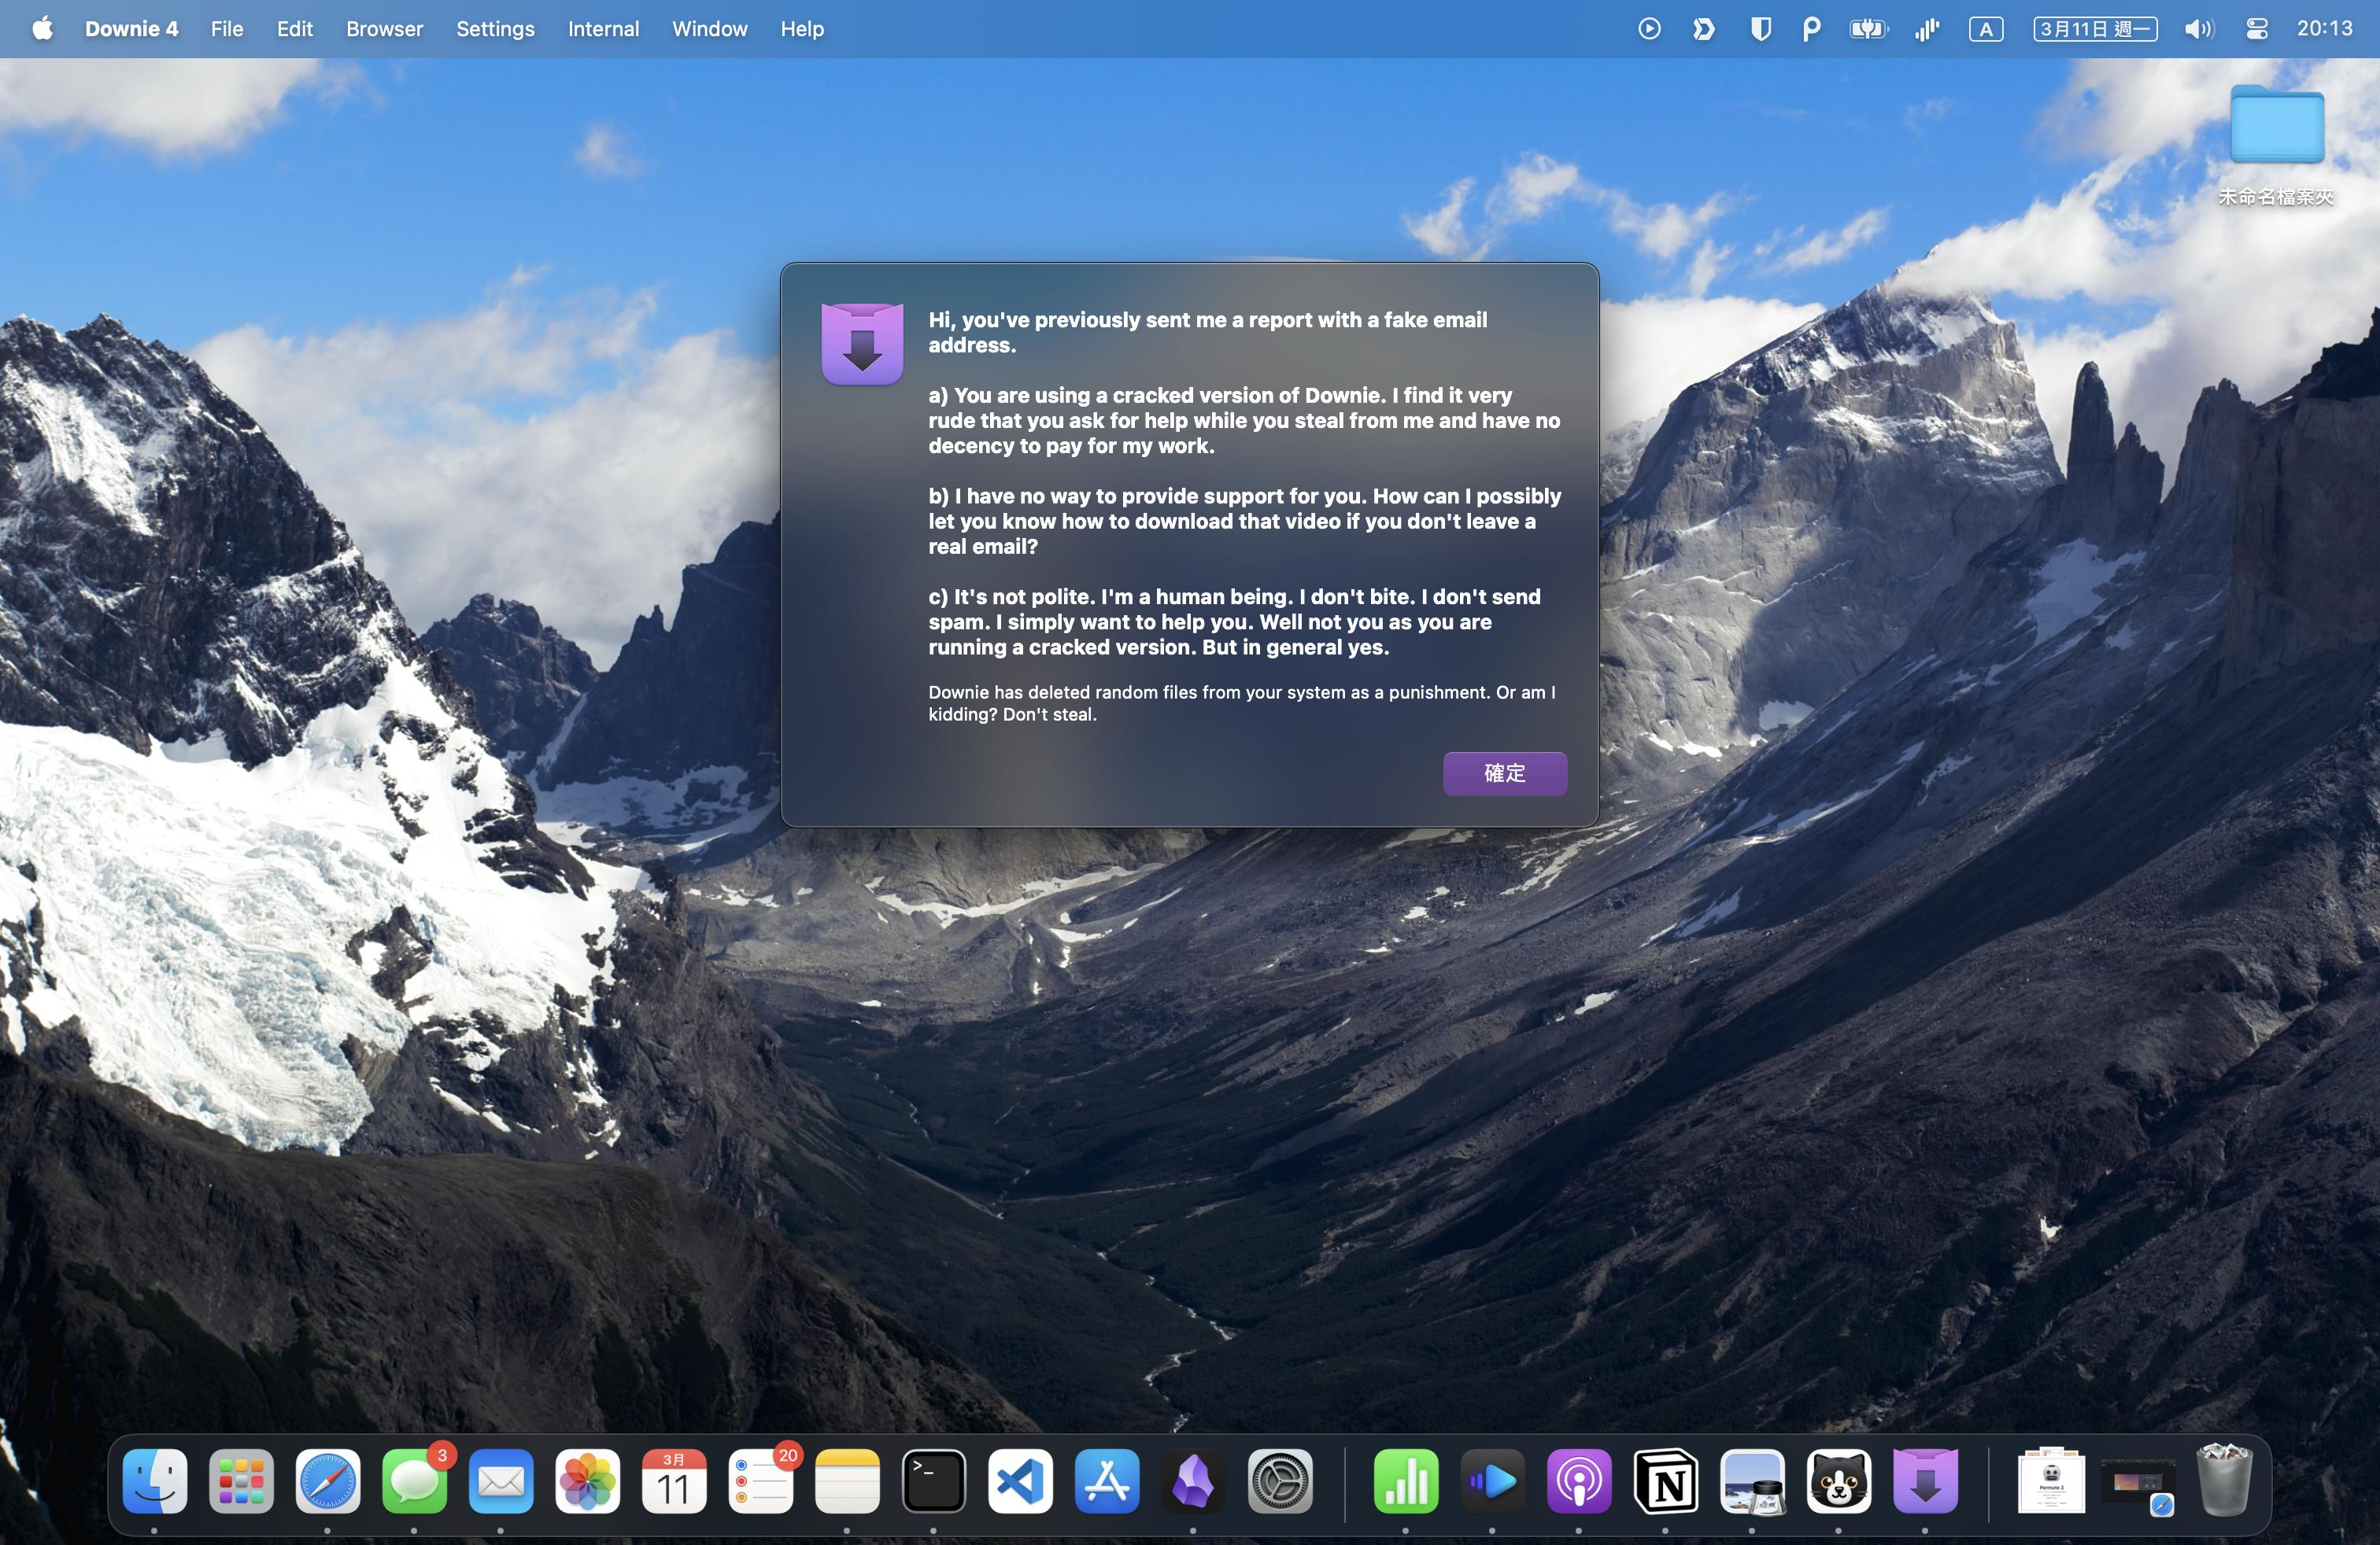Open Control Center from menu bar
The image size is (2380, 1545).
click(x=2257, y=29)
